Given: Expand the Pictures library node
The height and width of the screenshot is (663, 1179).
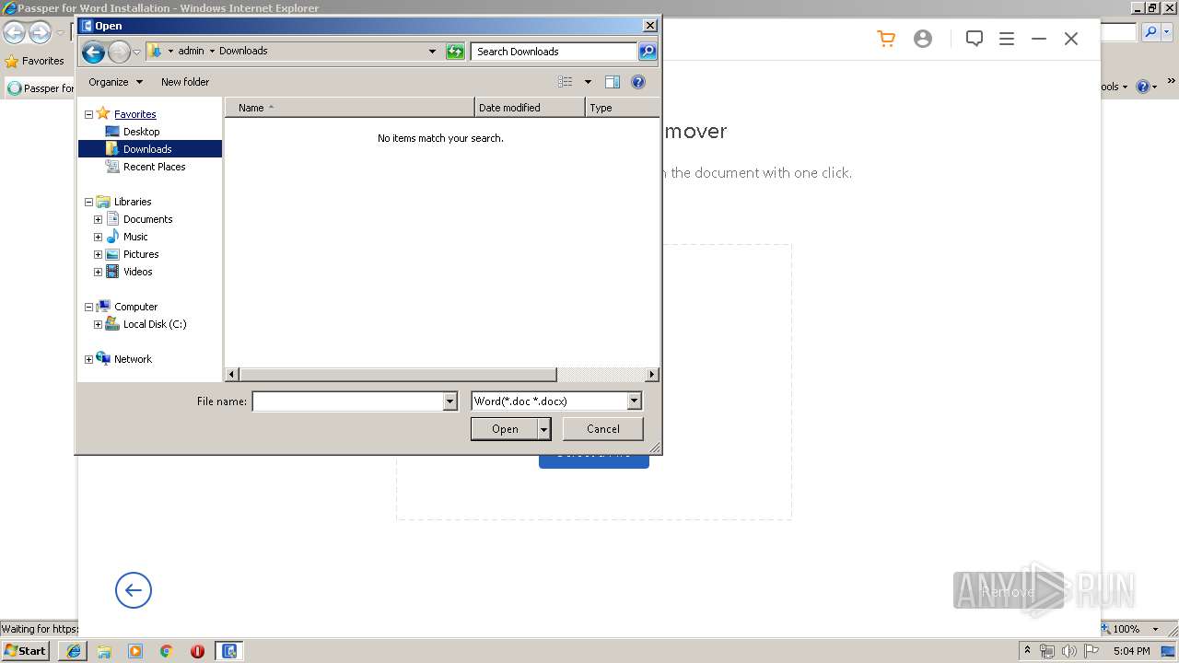Looking at the screenshot, I should tap(99, 254).
